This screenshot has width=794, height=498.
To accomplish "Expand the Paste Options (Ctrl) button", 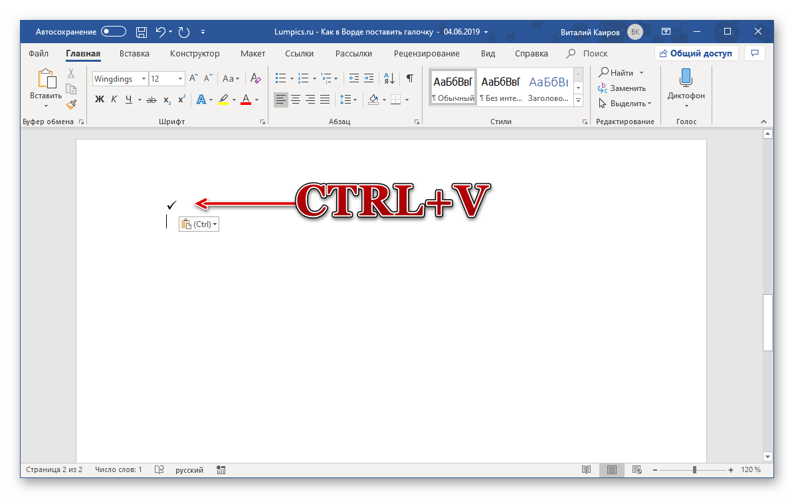I will click(199, 224).
